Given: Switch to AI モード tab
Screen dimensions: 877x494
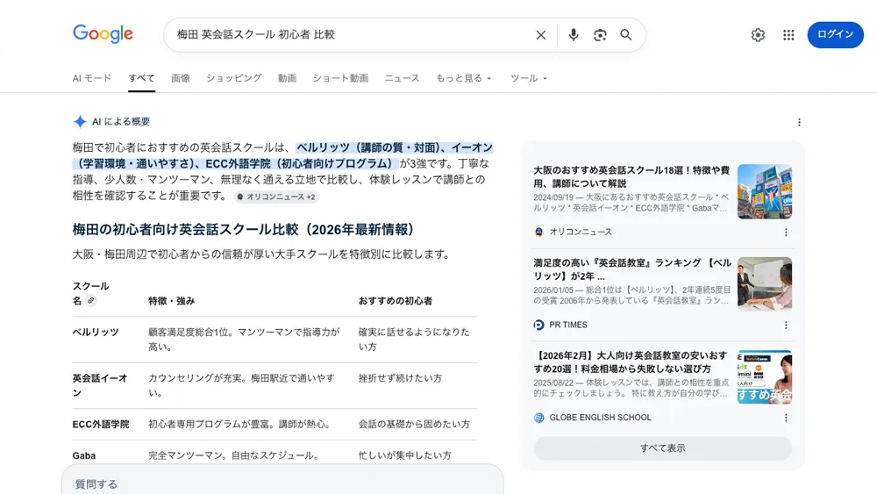Looking at the screenshot, I should click(x=92, y=78).
